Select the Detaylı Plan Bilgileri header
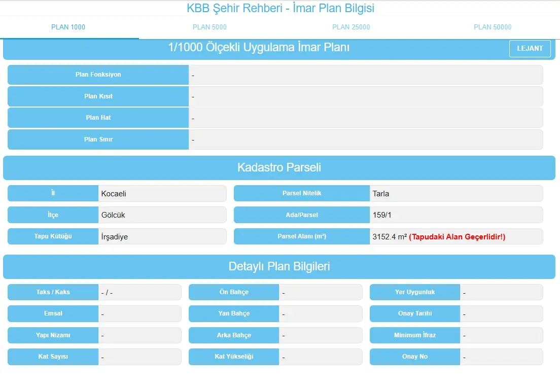 pos(279,266)
